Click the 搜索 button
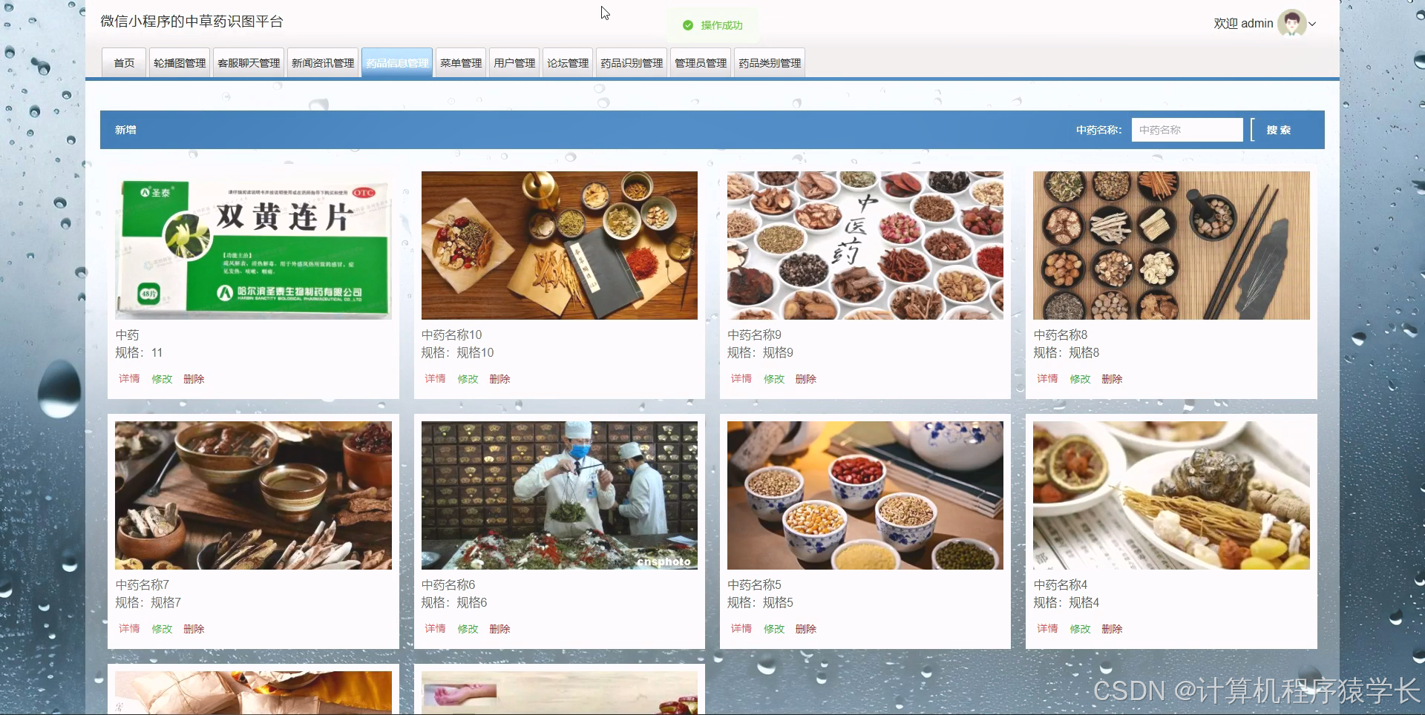Viewport: 1425px width, 715px height. [1278, 130]
